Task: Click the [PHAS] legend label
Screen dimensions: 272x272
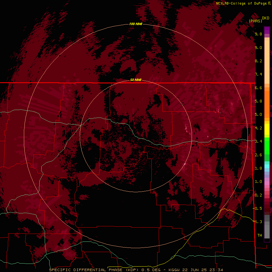Action: [255, 21]
